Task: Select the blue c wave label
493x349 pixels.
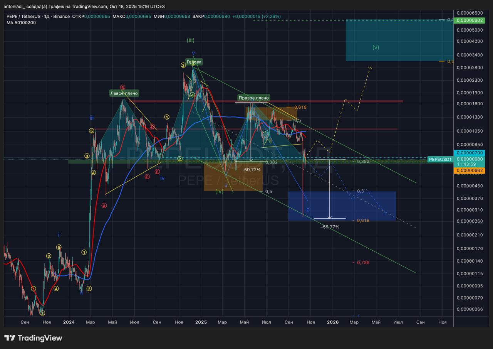Action: point(308,209)
